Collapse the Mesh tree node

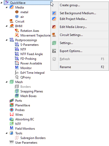point(6,82)
